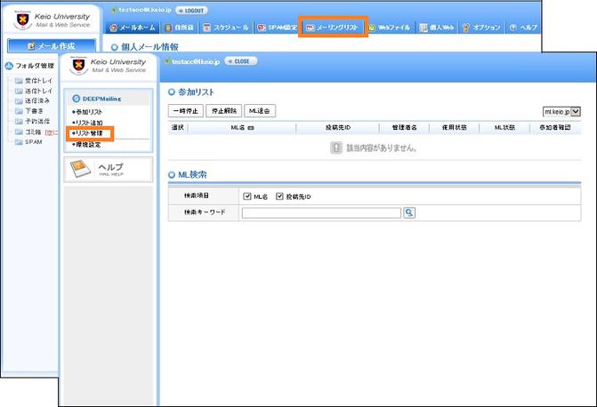The height and width of the screenshot is (407, 597).
Task: Click the search magnifier icon beside keyword field
Action: tap(409, 213)
